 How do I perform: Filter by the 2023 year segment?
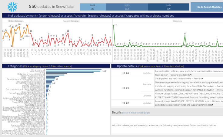click(x=127, y=7)
